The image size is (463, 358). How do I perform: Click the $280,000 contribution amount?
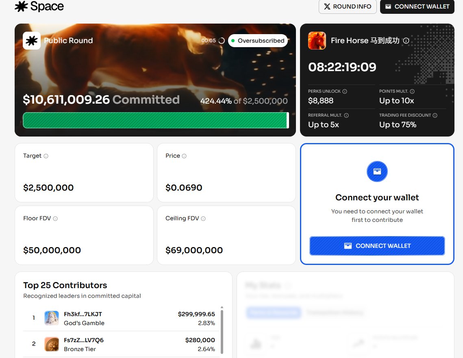coord(200,340)
